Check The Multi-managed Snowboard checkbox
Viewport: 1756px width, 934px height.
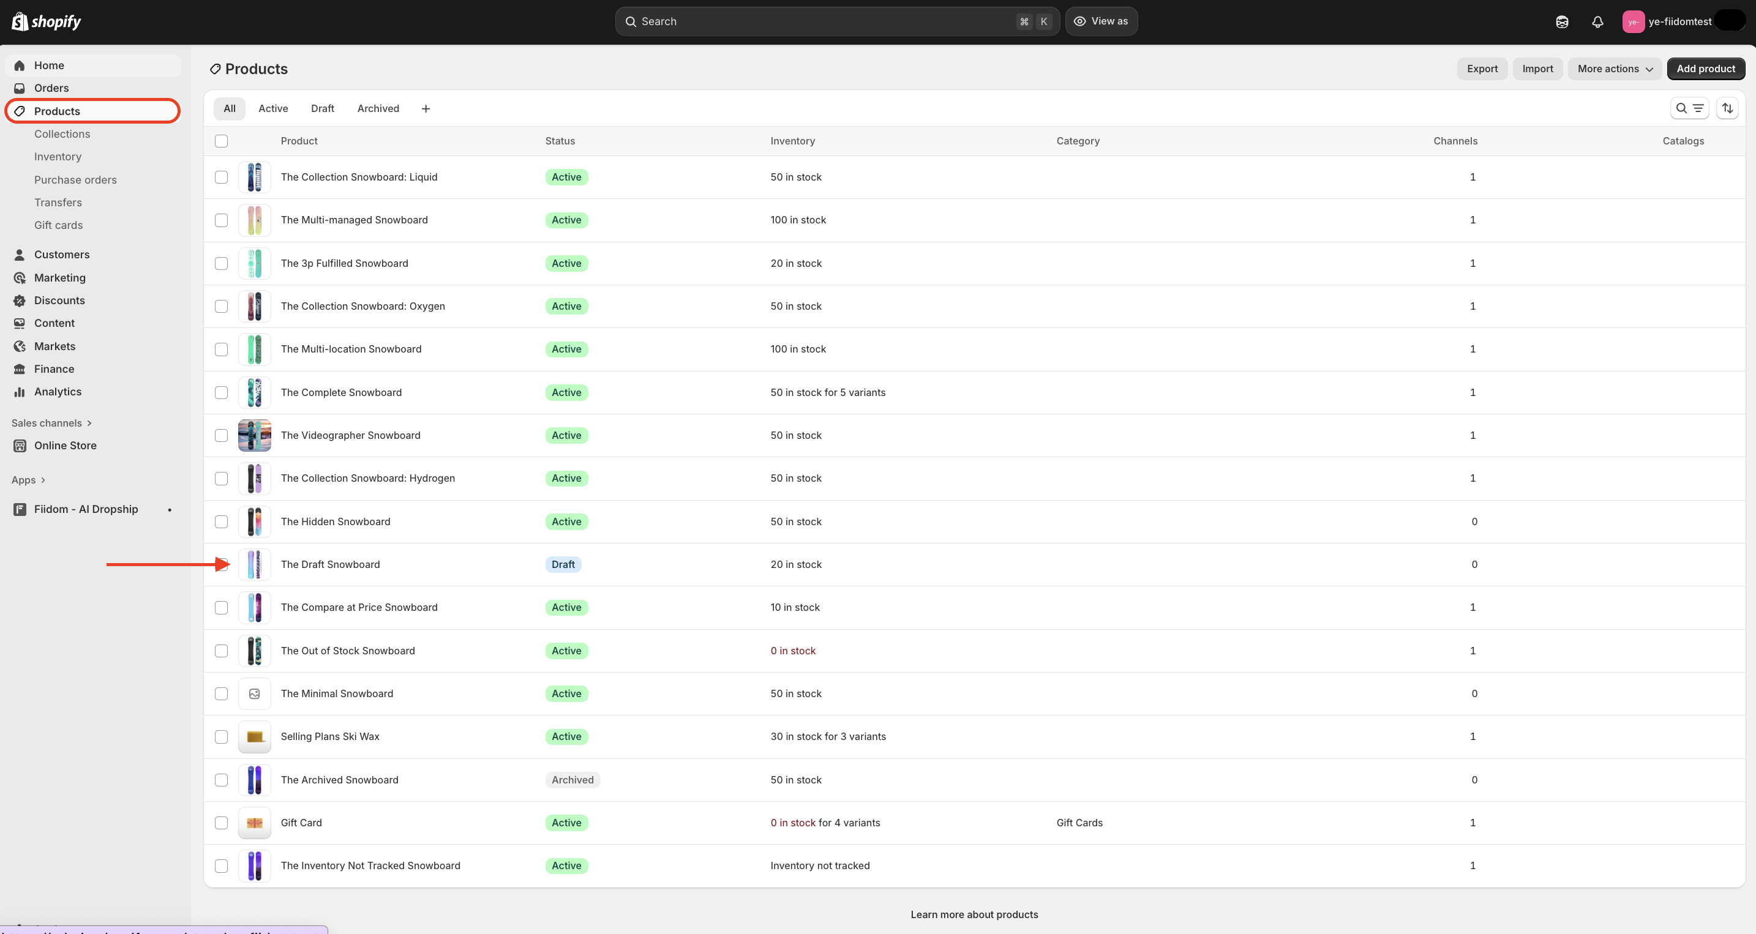tap(221, 220)
